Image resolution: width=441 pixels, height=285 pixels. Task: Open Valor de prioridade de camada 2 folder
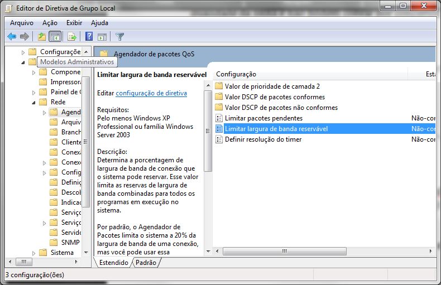click(272, 86)
